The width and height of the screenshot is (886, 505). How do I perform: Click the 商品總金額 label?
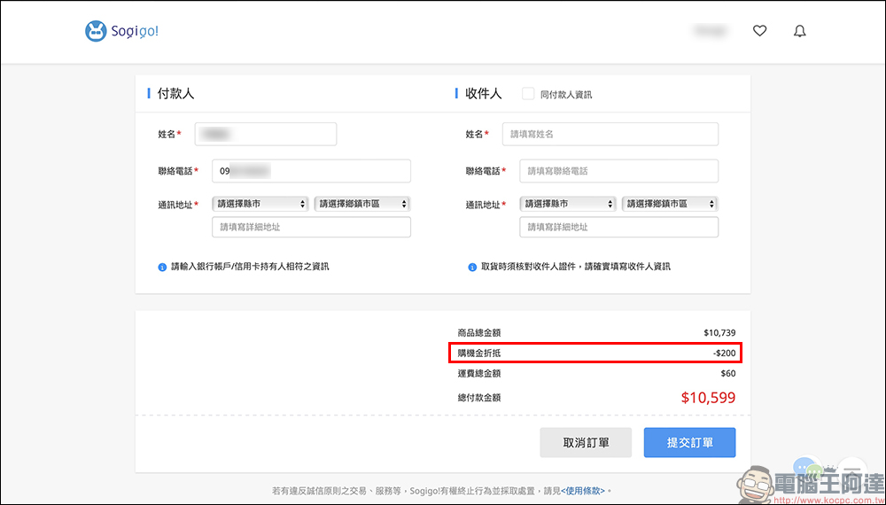[479, 333]
